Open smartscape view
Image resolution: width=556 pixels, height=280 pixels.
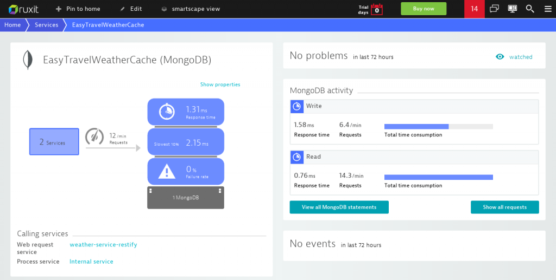tap(195, 9)
